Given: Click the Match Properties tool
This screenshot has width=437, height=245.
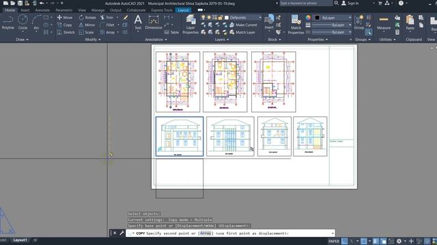Looking at the screenshot, I should (x=296, y=24).
